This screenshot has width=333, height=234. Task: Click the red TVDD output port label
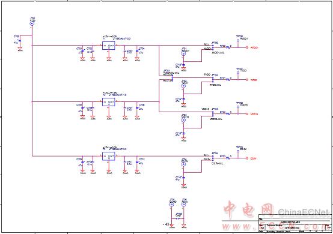click(x=254, y=80)
